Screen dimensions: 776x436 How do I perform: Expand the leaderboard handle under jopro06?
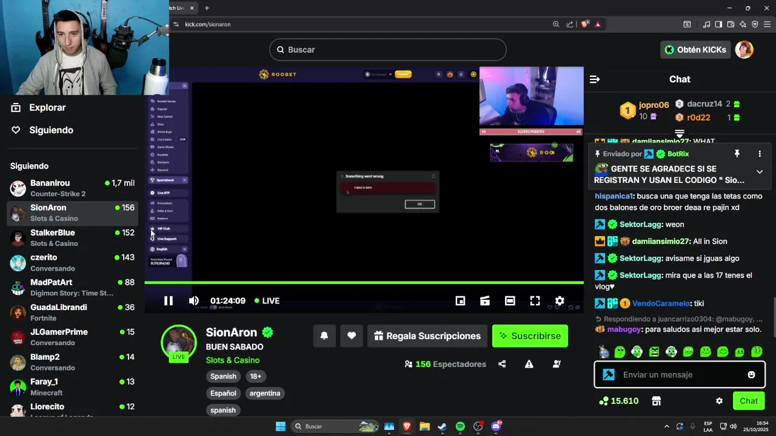[680, 133]
